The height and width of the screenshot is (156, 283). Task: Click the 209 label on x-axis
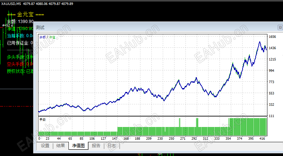pos(149,139)
